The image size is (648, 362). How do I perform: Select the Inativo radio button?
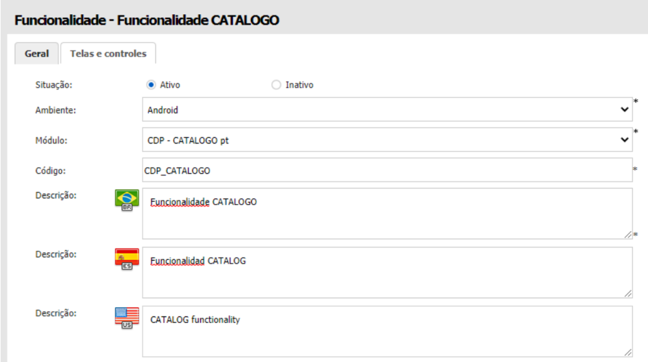[x=276, y=85]
